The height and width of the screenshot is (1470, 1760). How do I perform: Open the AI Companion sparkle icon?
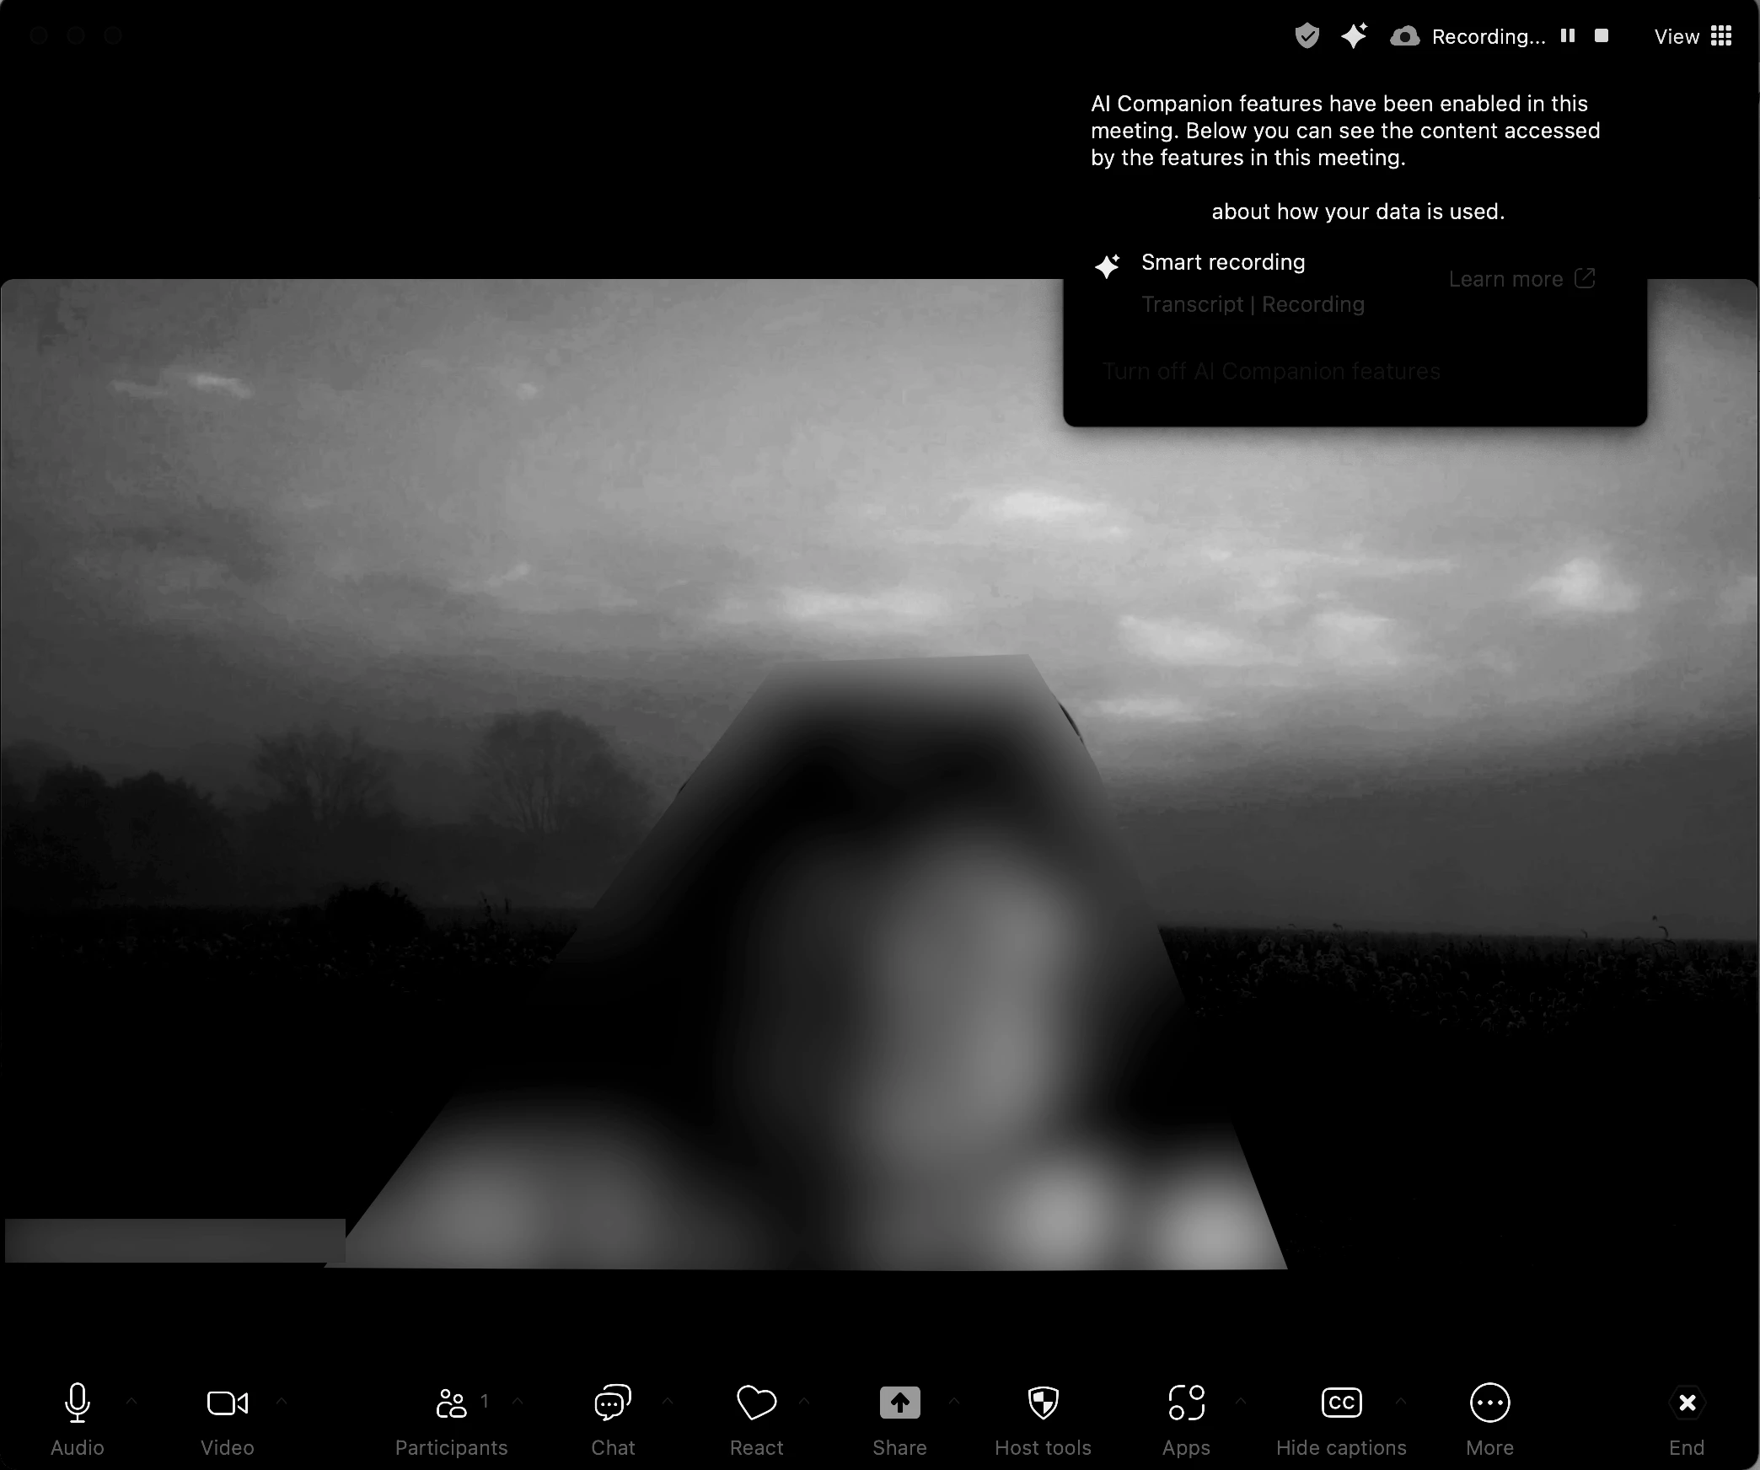[x=1354, y=36]
